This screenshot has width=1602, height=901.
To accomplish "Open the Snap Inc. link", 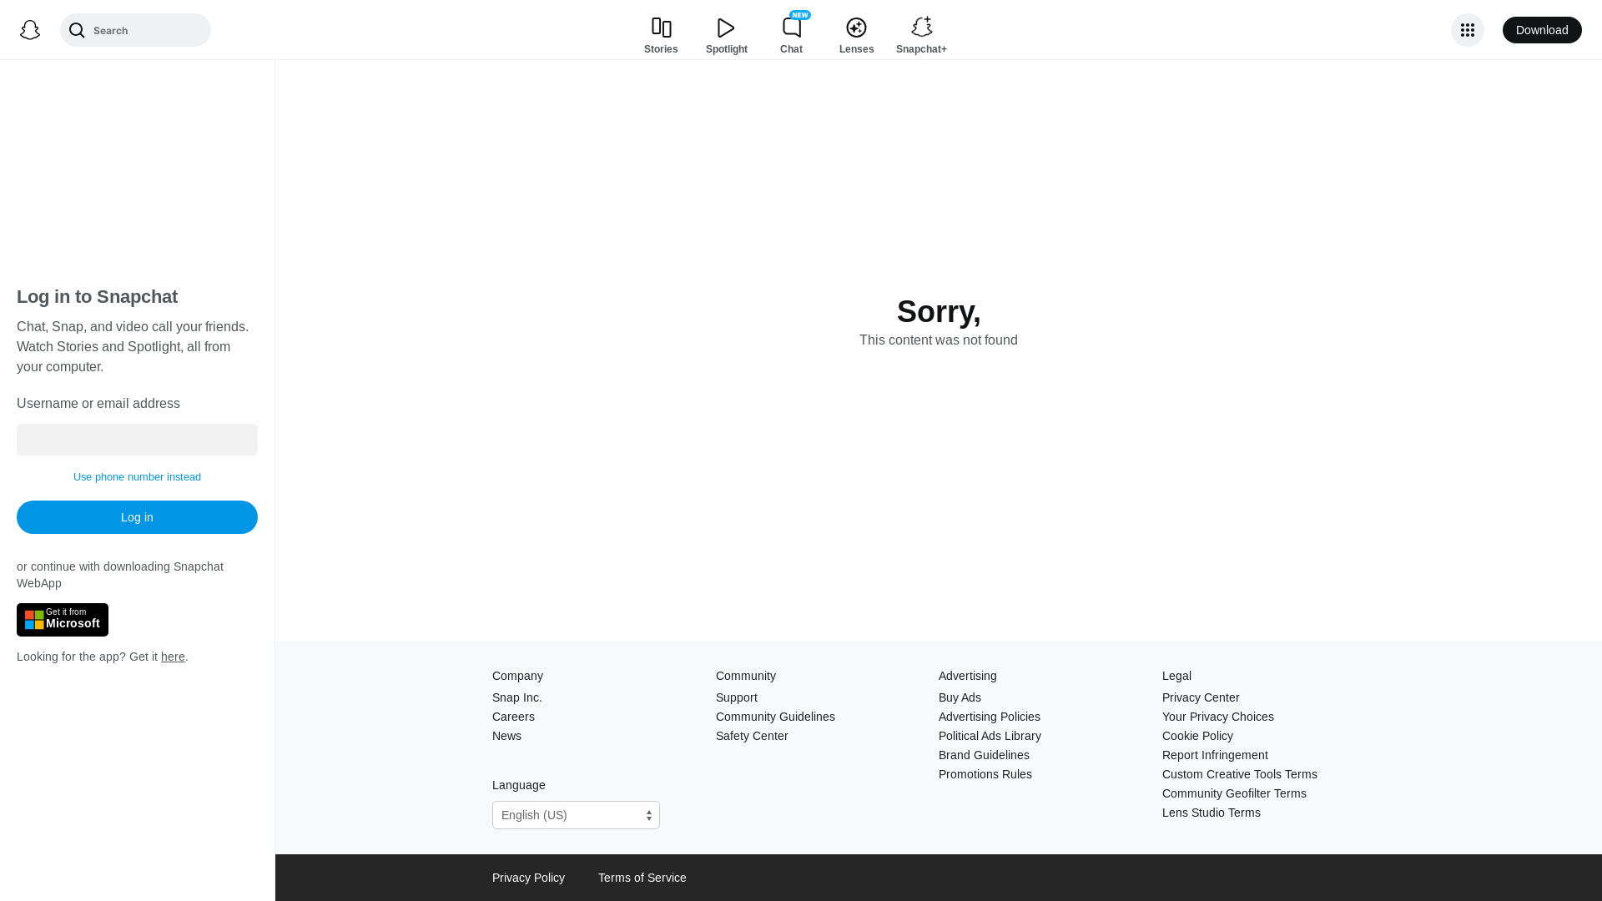I will pos(517,697).
